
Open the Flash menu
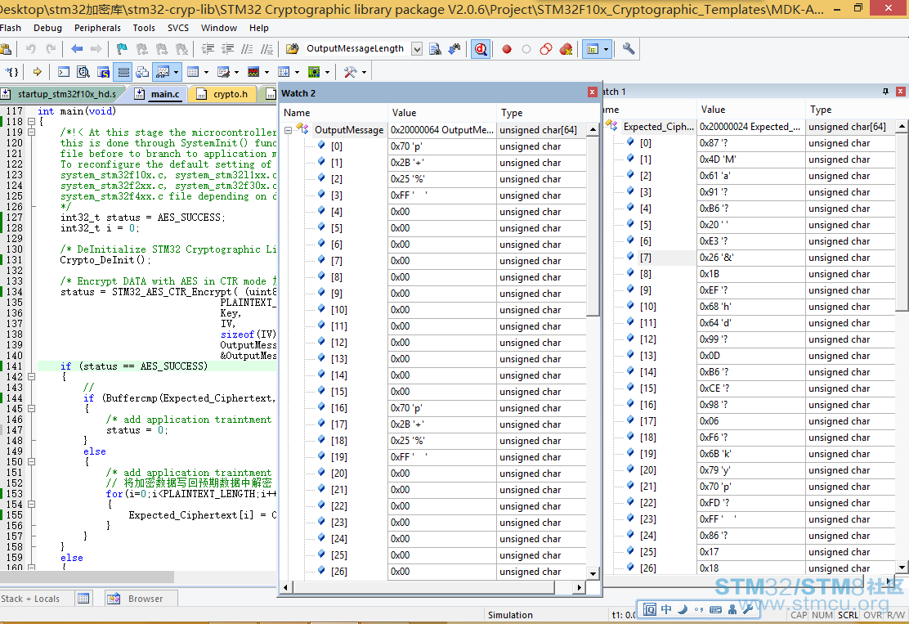coord(11,28)
